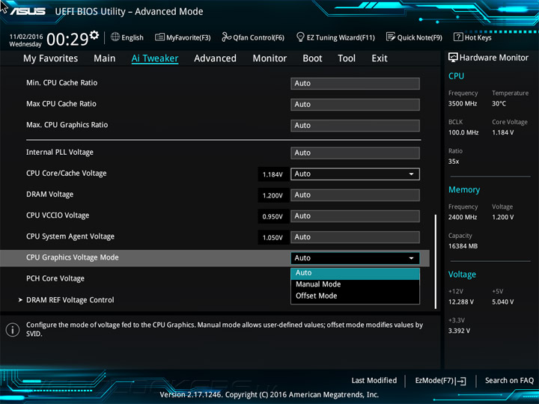This screenshot has height=404, width=539.
Task: Click the Internal PLL Voltage field
Action: coord(355,153)
